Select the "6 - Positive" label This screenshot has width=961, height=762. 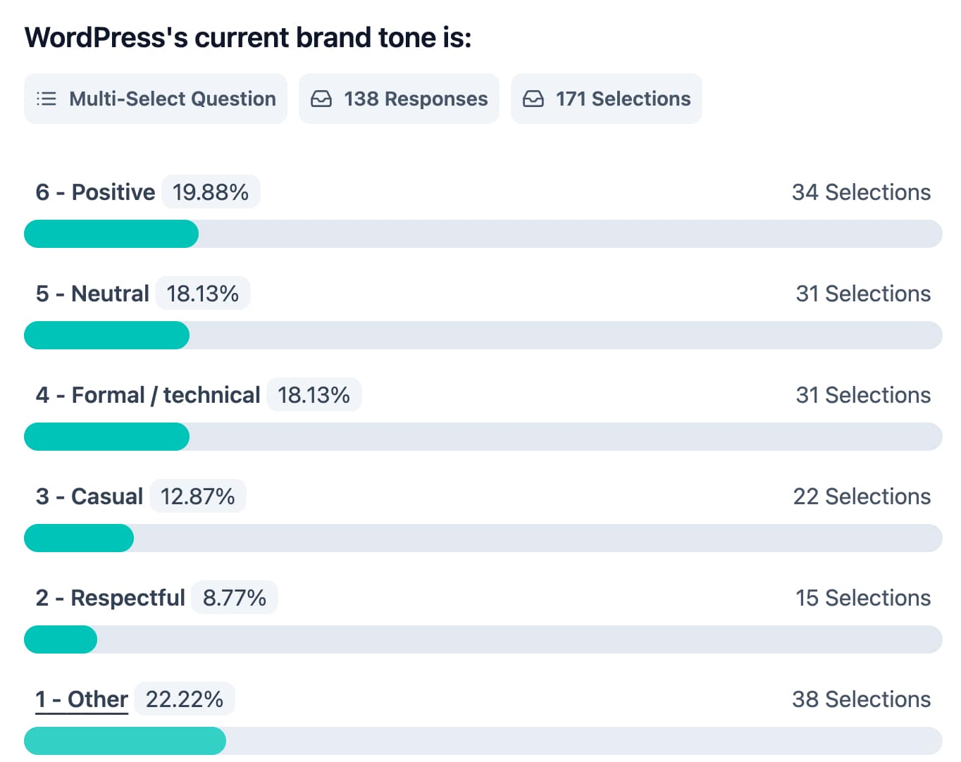[95, 192]
